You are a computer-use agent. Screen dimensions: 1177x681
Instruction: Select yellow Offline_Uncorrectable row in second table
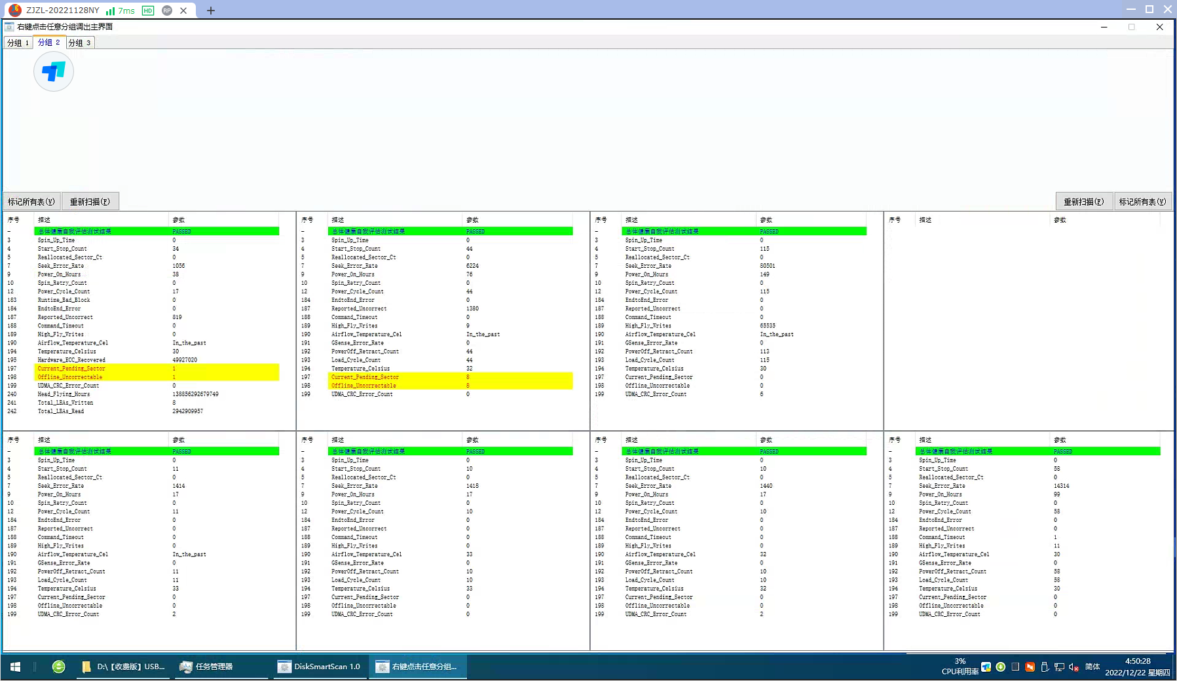click(x=451, y=386)
